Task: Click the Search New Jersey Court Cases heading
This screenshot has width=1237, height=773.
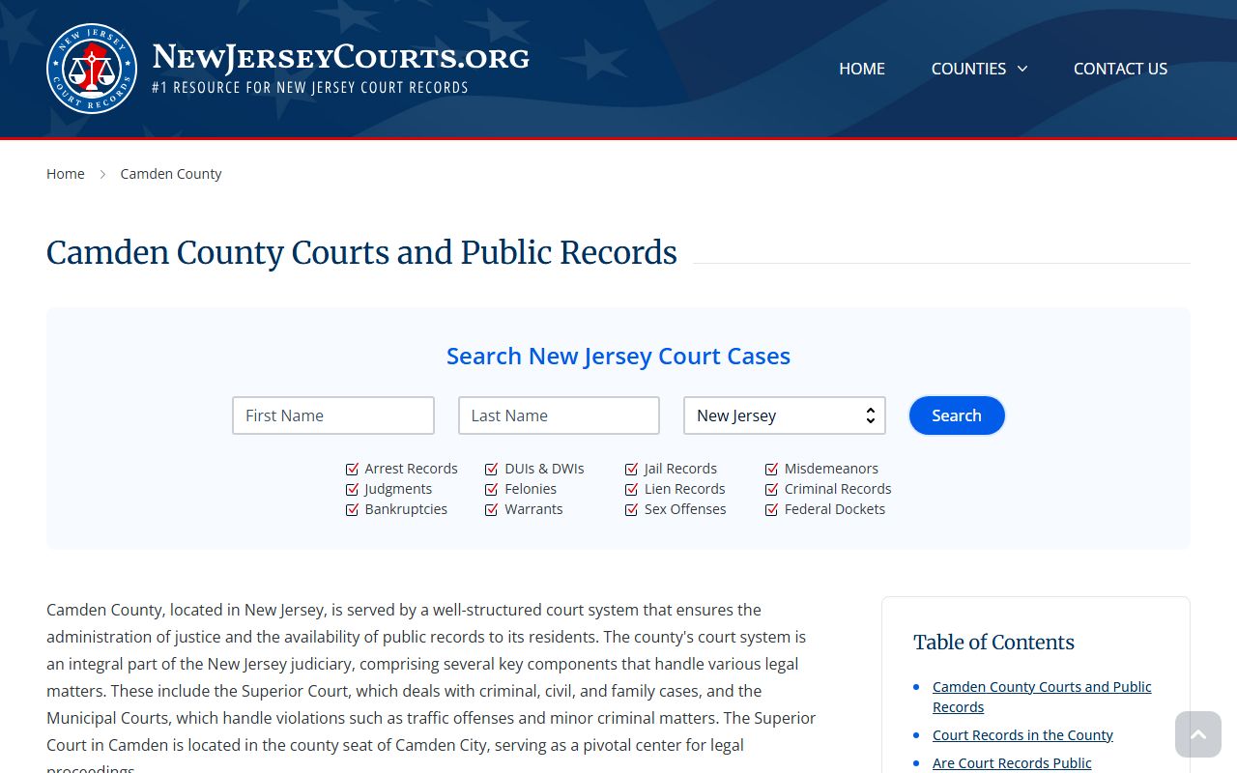Action: point(618,356)
